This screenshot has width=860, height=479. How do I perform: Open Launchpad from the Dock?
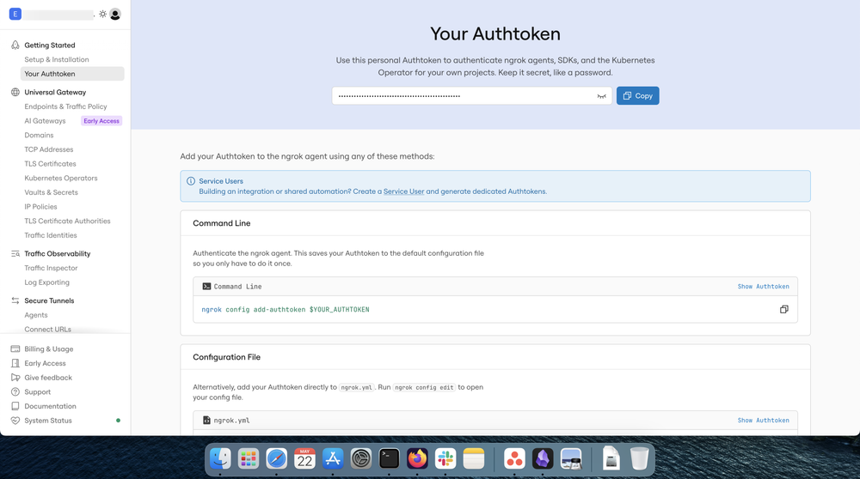click(x=249, y=458)
